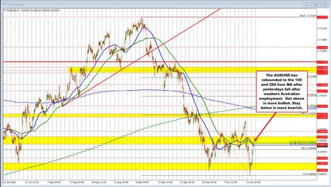Click the 0.69619 red price label
The image size is (331, 187).
[322, 144]
